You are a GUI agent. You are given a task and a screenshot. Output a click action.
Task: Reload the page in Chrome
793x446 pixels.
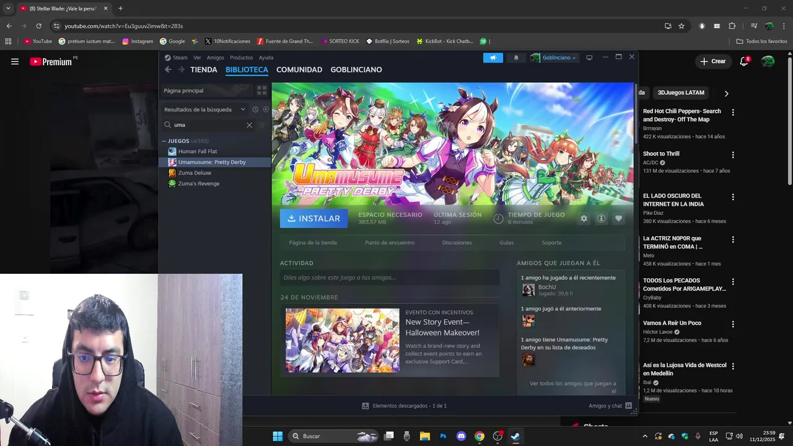coord(38,26)
